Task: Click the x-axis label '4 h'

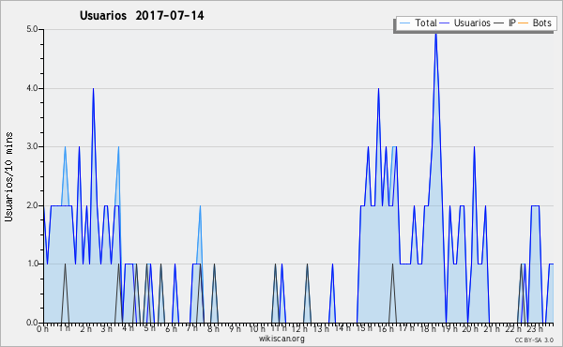Action: tap(128, 328)
